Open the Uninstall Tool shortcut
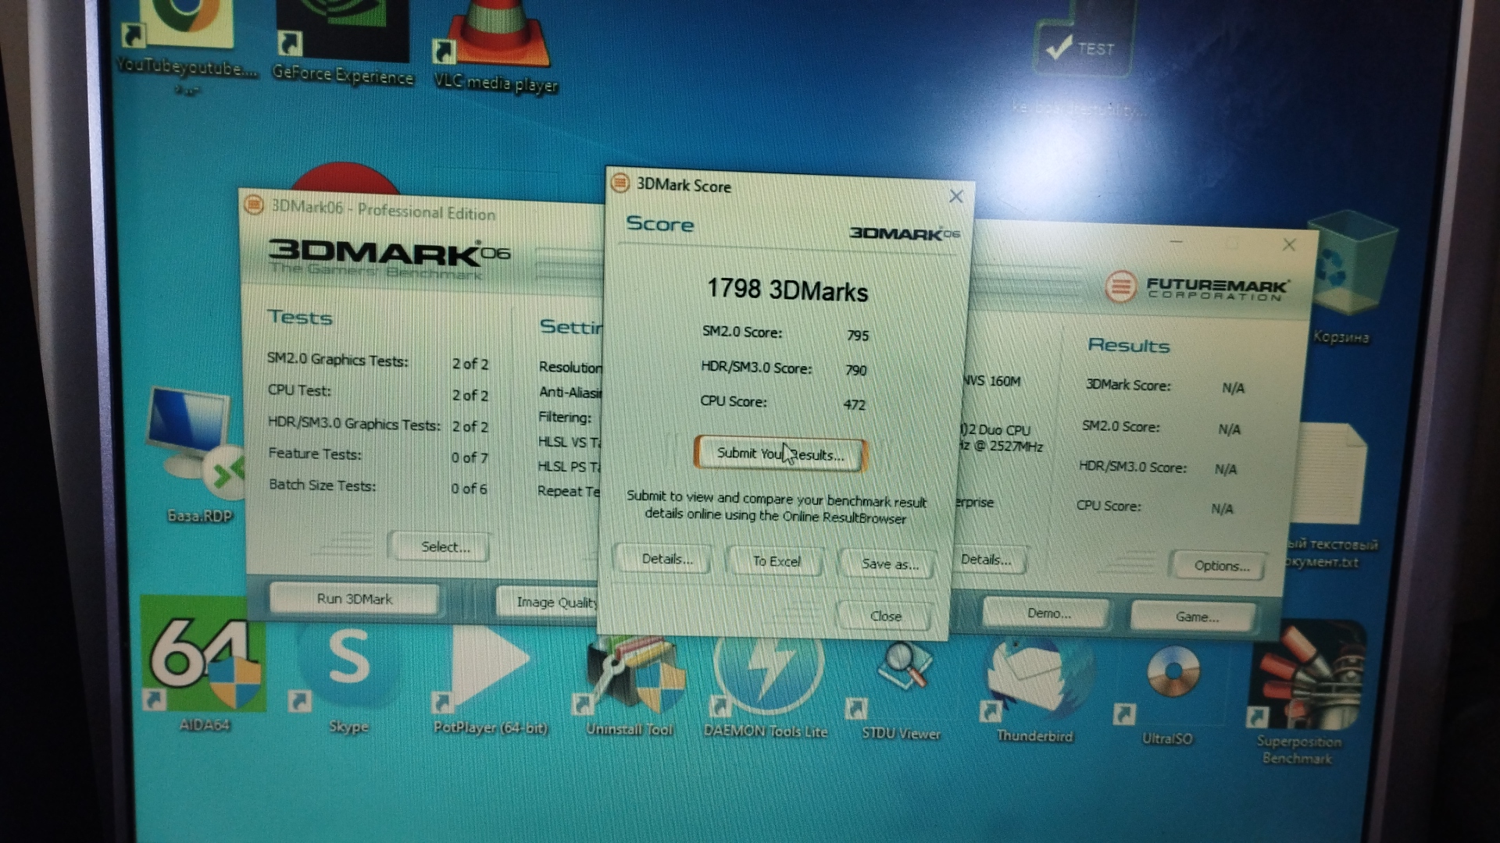 pyautogui.click(x=630, y=685)
